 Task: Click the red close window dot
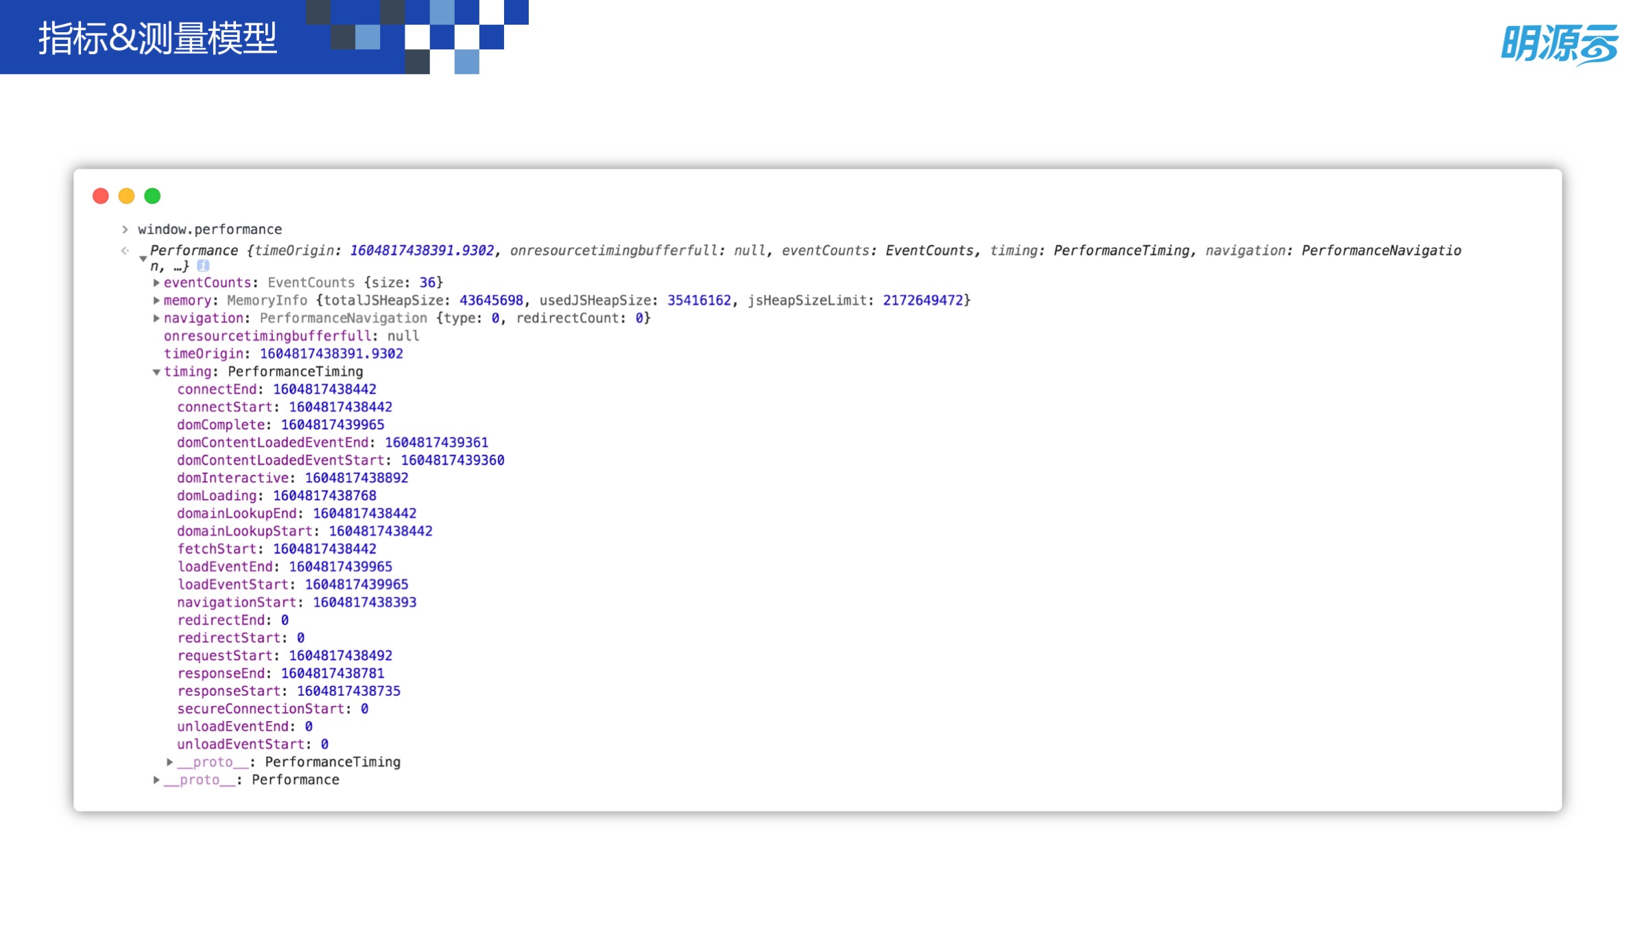point(101,196)
